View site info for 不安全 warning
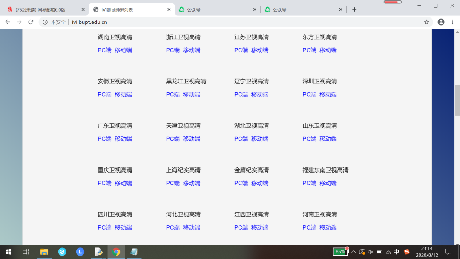 tap(54, 22)
